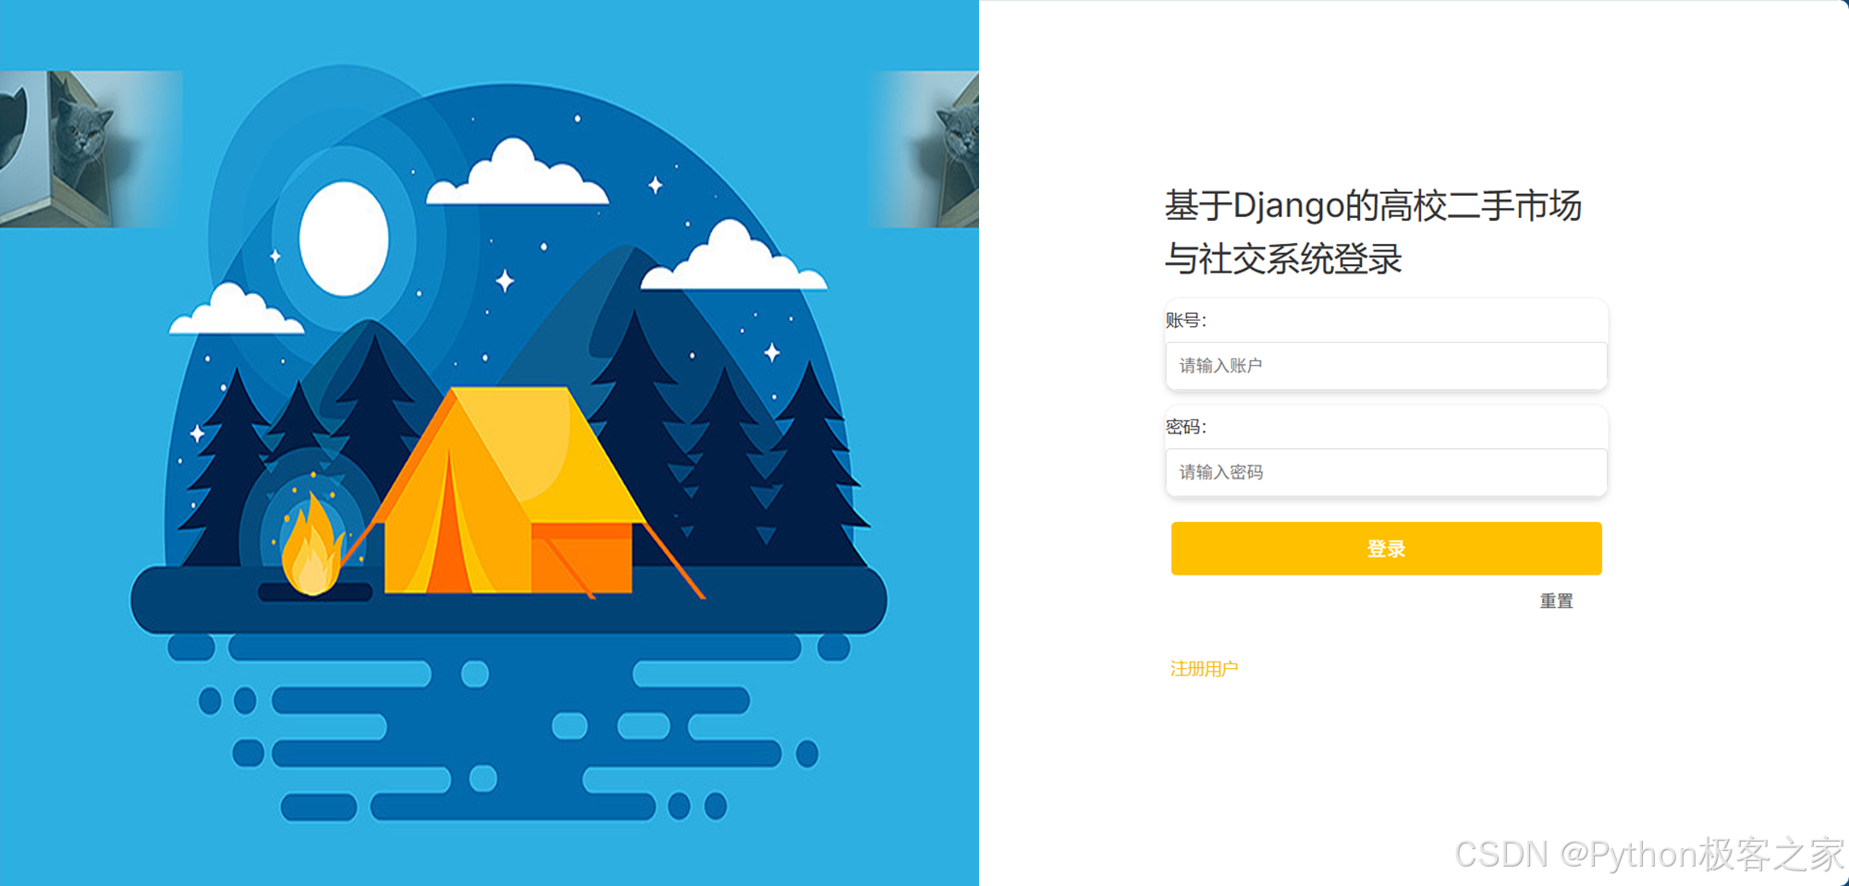This screenshot has width=1849, height=886.
Task: Click the cloud at left below the moon
Action: pyautogui.click(x=236, y=310)
